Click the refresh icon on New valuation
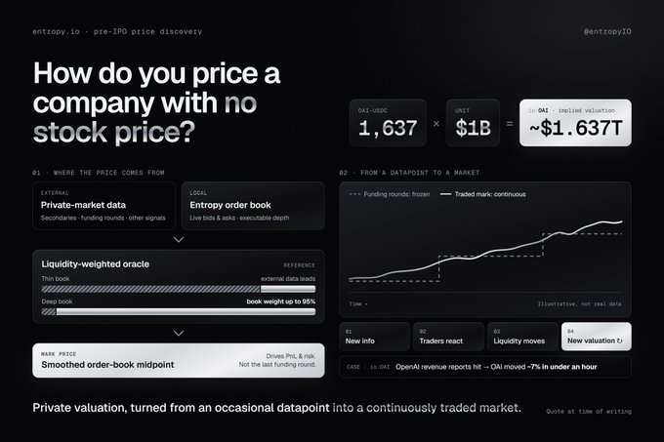Image resolution: width=664 pixels, height=442 pixels. (x=619, y=341)
